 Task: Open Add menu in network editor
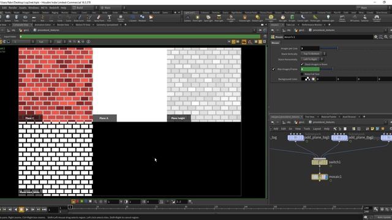pos(276,129)
